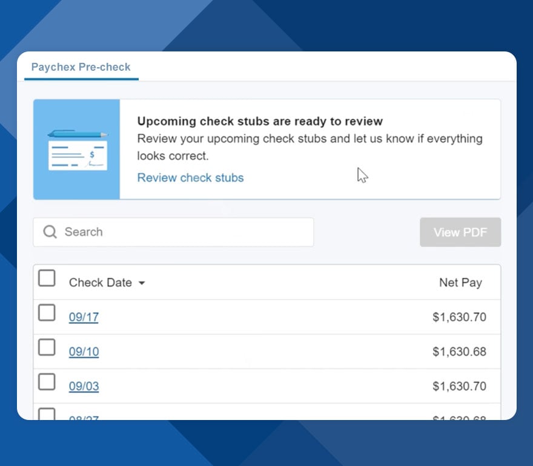Open check stub dated 09/10

click(x=84, y=352)
